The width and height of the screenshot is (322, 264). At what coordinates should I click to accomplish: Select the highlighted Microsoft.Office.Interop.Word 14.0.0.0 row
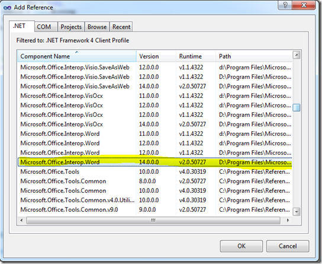[x=155, y=162]
